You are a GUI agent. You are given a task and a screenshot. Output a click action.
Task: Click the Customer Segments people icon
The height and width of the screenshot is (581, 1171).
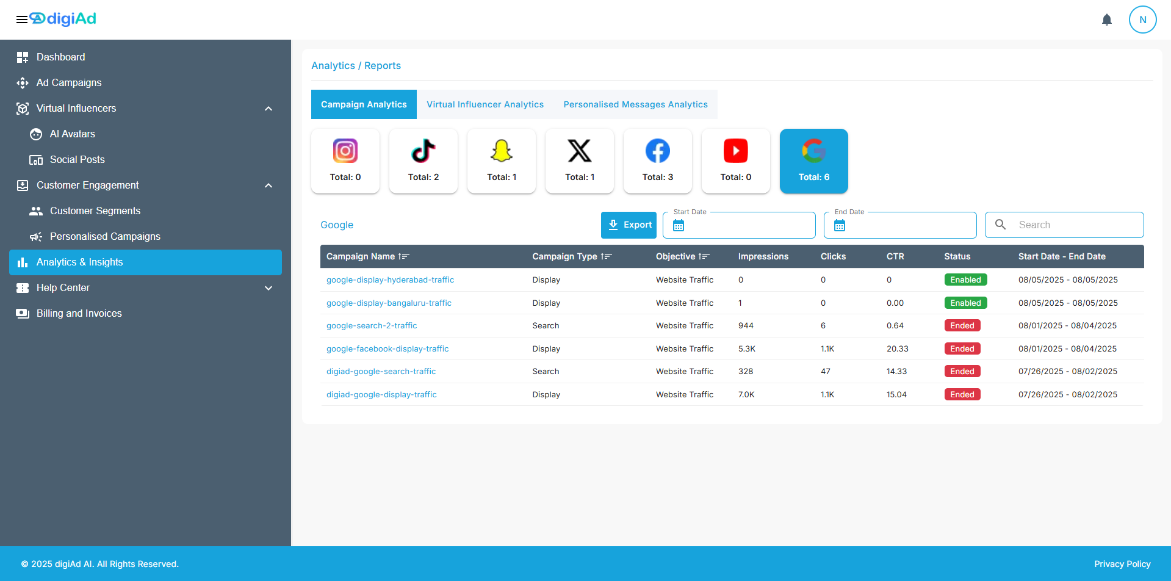tap(36, 211)
